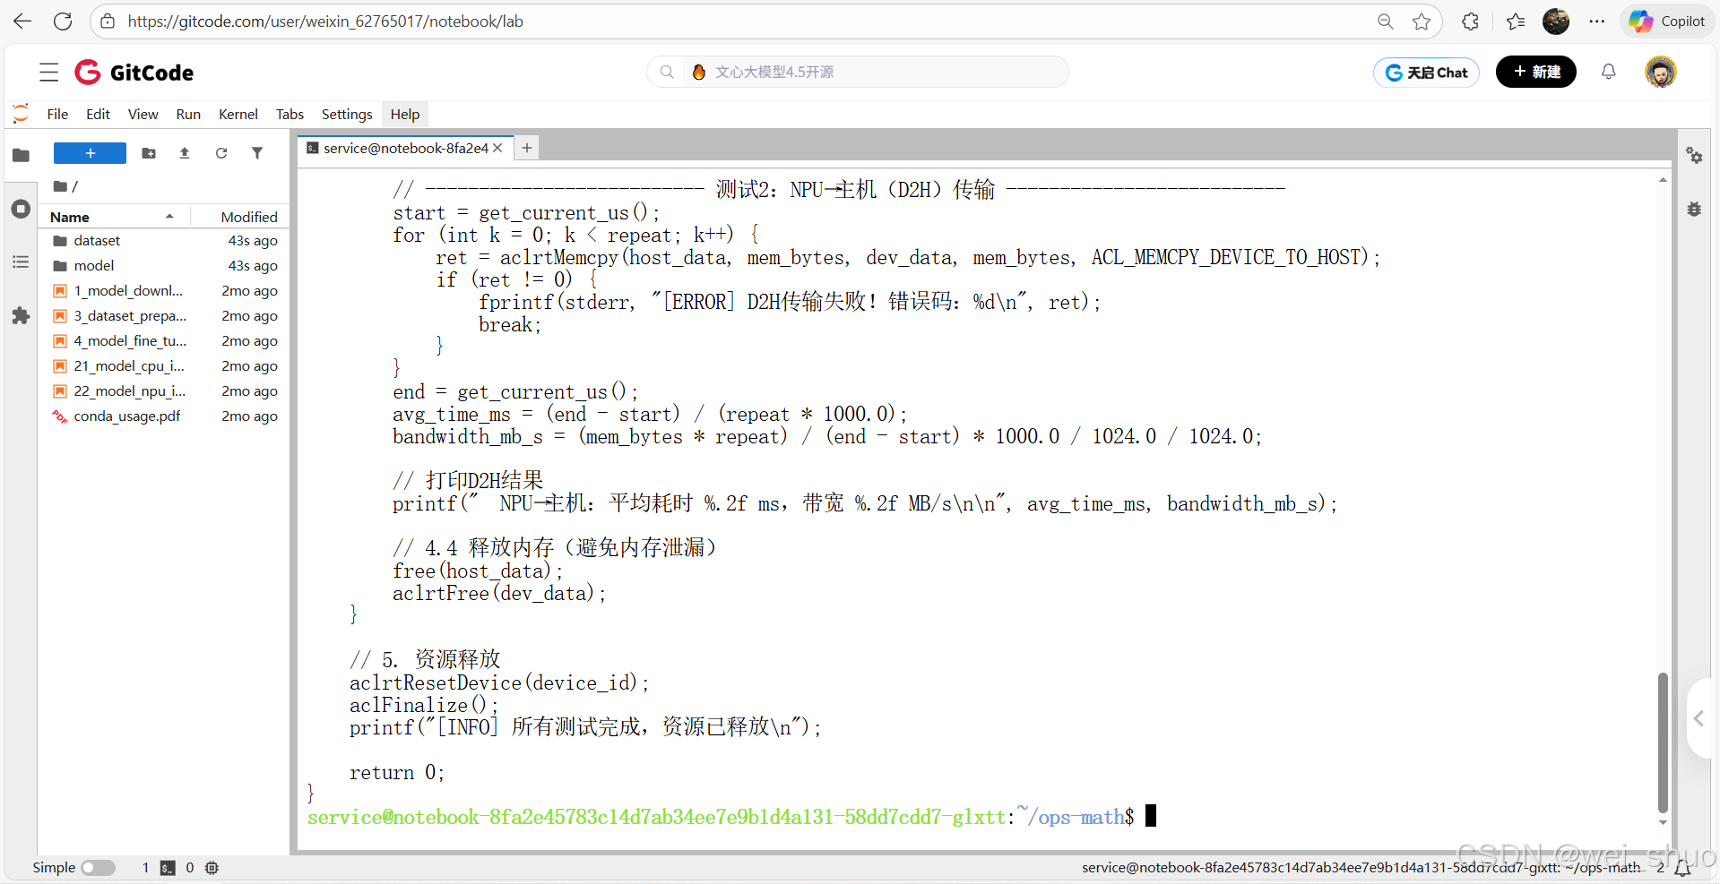
Task: Open the model folder
Action: pyautogui.click(x=164, y=266)
